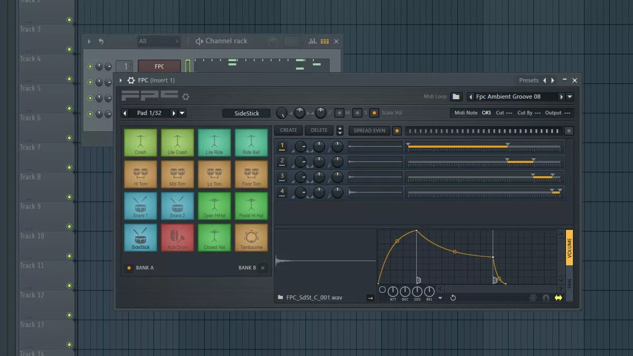Select the SideStick pad
The width and height of the screenshot is (633, 356).
click(x=140, y=237)
